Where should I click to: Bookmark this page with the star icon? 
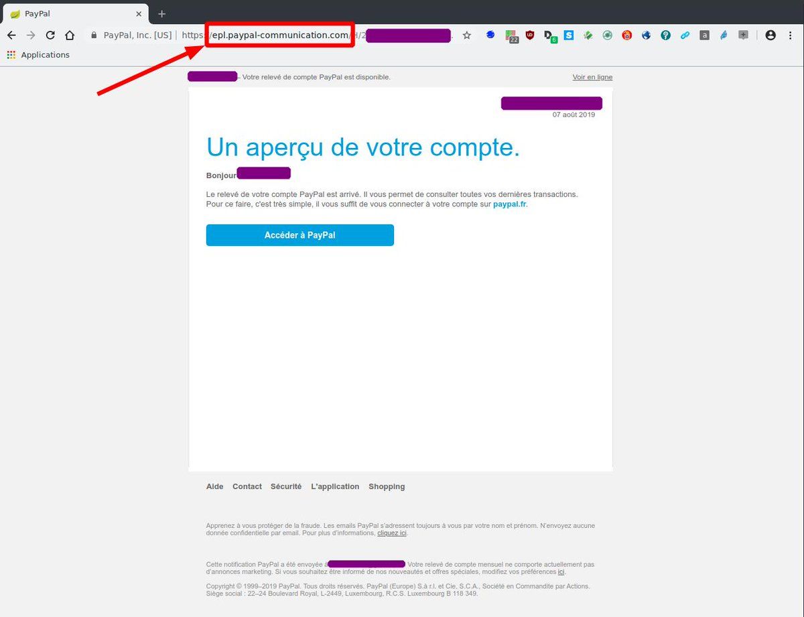pos(467,36)
